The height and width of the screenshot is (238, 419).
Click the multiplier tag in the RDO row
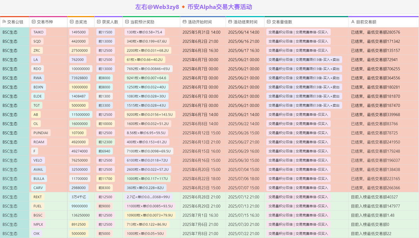point(304,69)
